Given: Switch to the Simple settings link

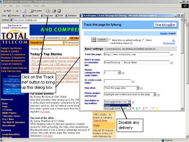Looking at the screenshot, I should [x=164, y=33].
